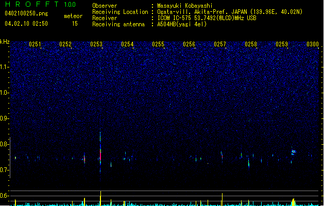
Task: Click the 0259 time marker
Action: point(282,44)
